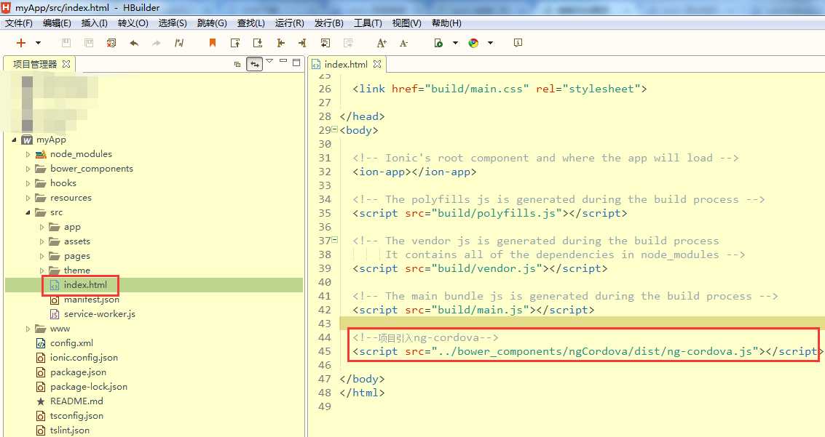Click the info panel icon at toolbar end

click(x=518, y=43)
